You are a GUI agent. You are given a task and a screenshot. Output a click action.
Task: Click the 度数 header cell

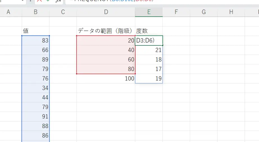pyautogui.click(x=149, y=31)
